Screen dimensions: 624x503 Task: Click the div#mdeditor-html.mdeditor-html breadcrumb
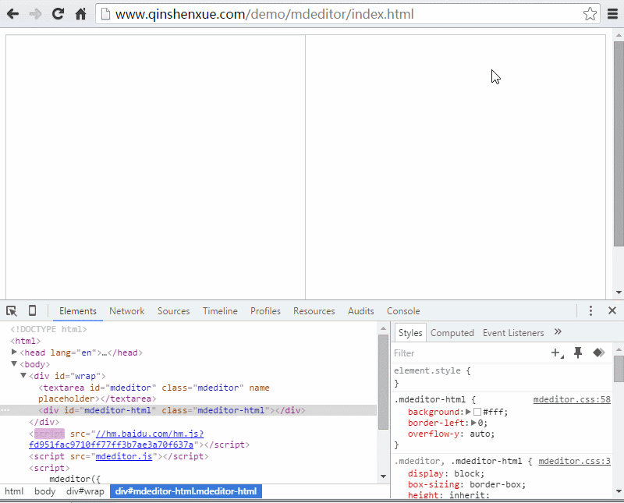click(186, 491)
